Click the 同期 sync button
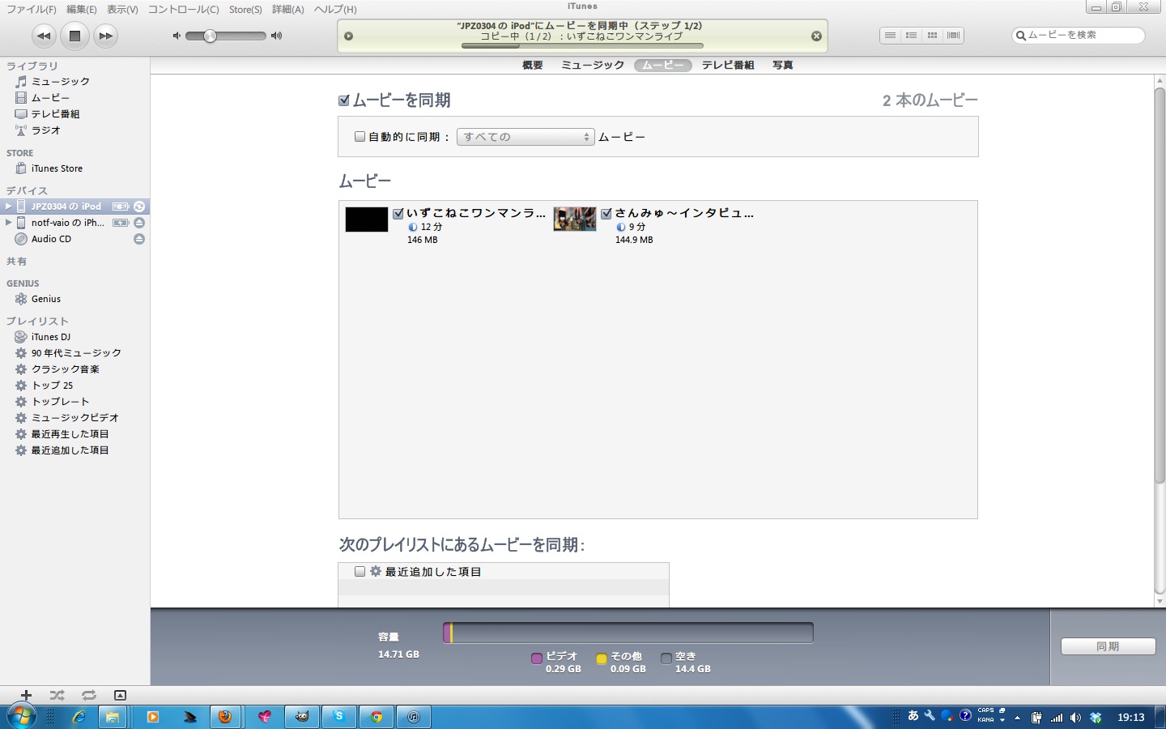 point(1108,646)
